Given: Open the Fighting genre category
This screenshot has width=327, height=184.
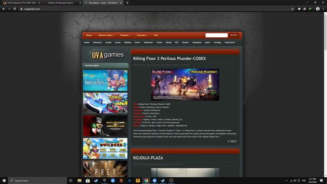Looking at the screenshot, I should [x=127, y=42].
